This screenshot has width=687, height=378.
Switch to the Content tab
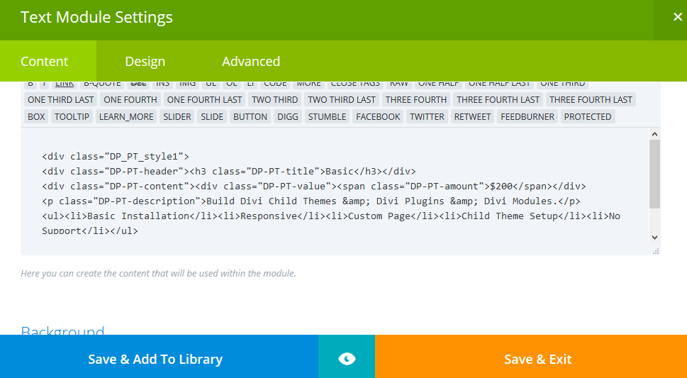coord(48,61)
